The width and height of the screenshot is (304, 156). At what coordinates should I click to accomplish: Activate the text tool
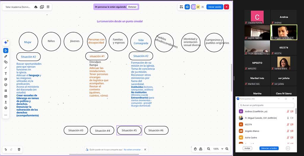click(x=6, y=73)
